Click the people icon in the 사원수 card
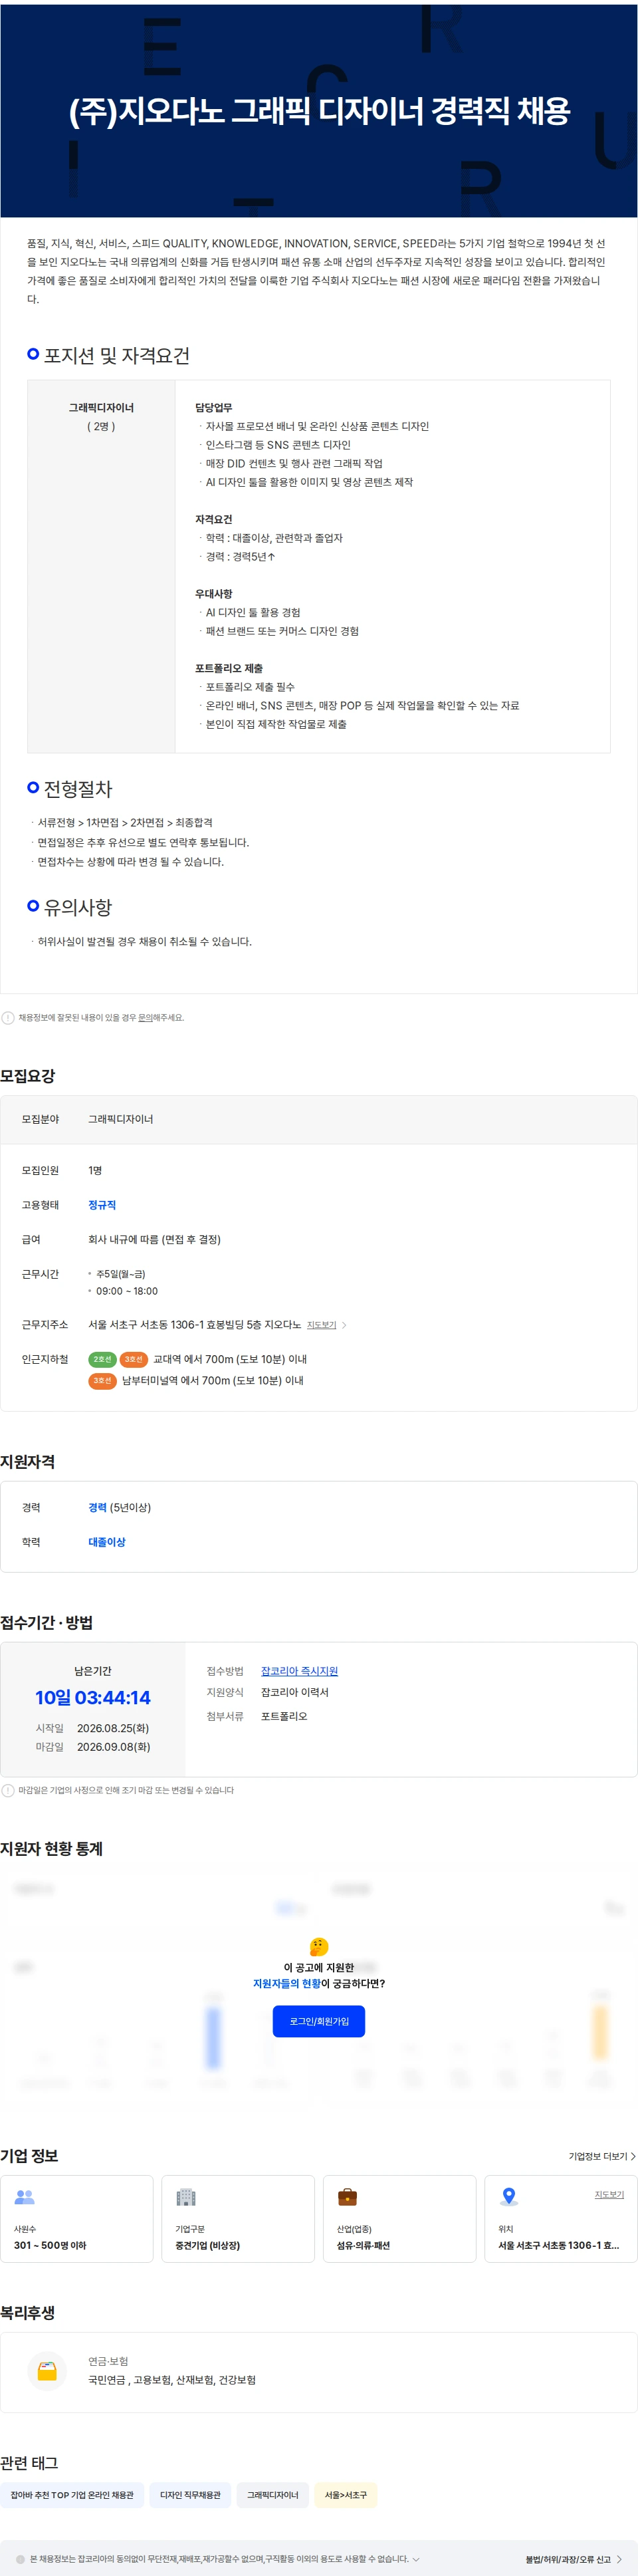This screenshot has width=638, height=2576. point(25,2197)
